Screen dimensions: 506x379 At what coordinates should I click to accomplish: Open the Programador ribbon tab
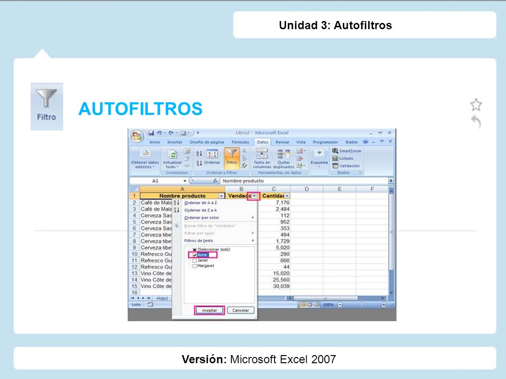325,142
